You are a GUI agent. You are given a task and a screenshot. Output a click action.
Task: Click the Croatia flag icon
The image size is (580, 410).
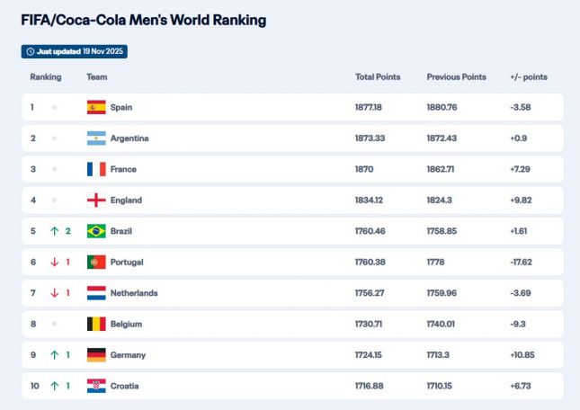(96, 386)
